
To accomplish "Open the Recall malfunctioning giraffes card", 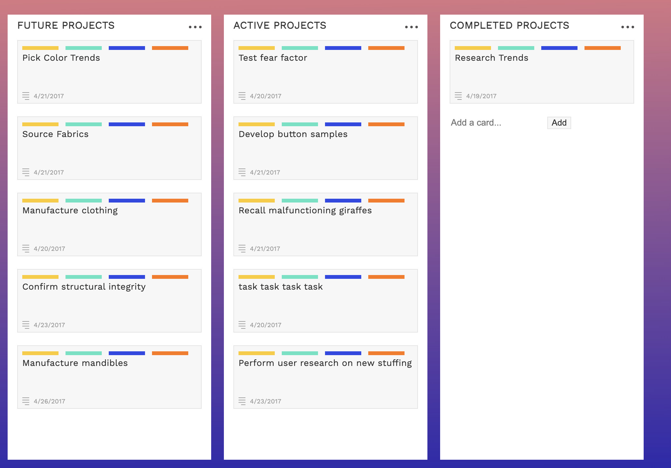I will [326, 224].
